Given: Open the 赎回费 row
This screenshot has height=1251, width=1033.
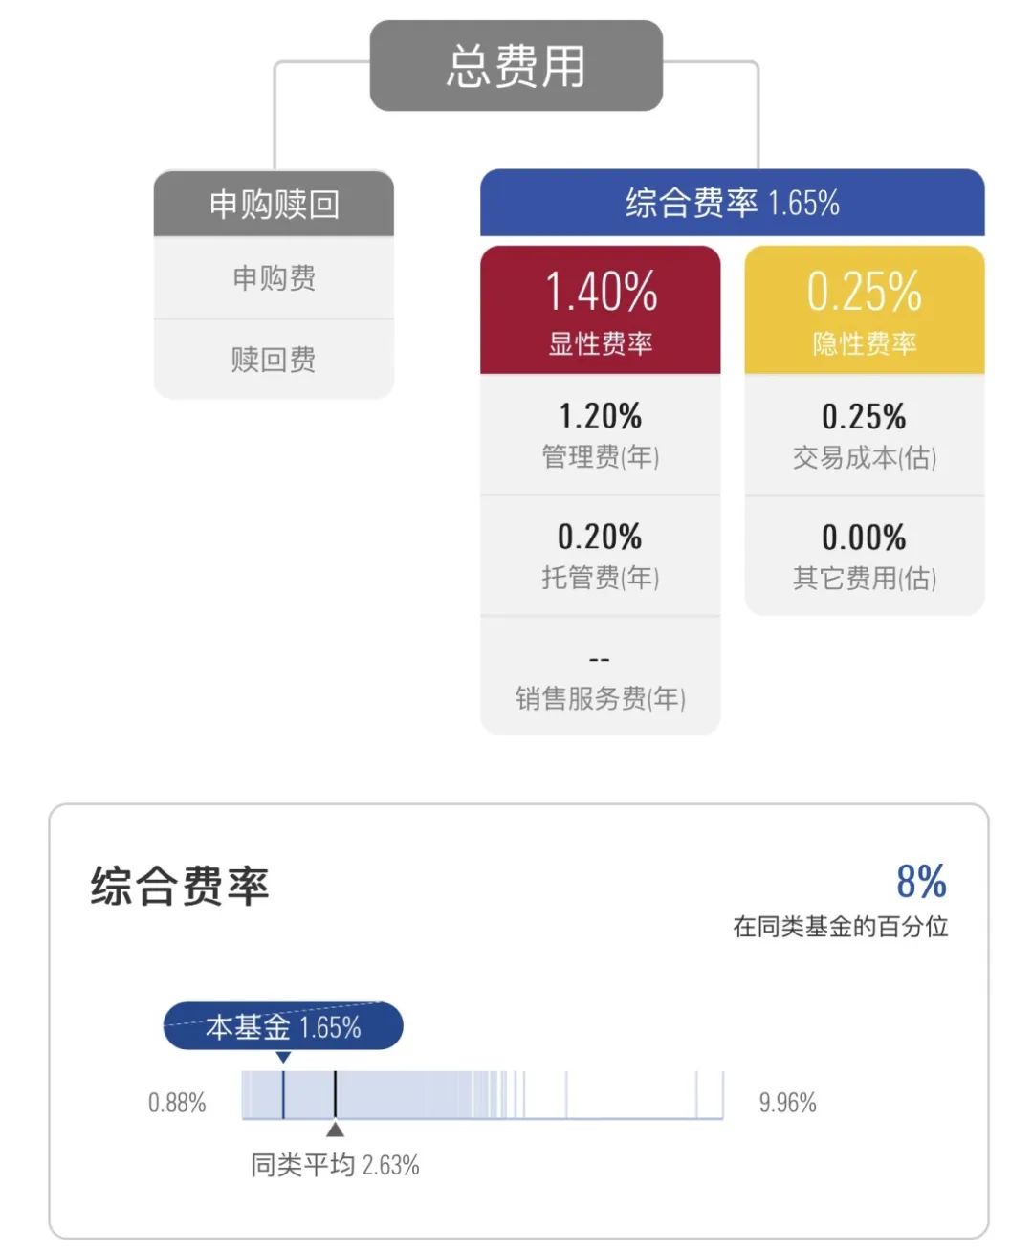Looking at the screenshot, I should pos(274,360).
